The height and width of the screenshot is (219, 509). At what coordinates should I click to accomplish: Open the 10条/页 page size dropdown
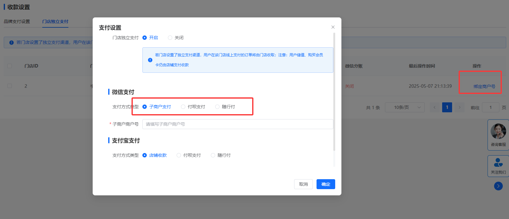(405, 107)
